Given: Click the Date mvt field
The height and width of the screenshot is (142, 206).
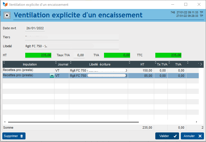Looking at the screenshot, I should [x=35, y=28].
